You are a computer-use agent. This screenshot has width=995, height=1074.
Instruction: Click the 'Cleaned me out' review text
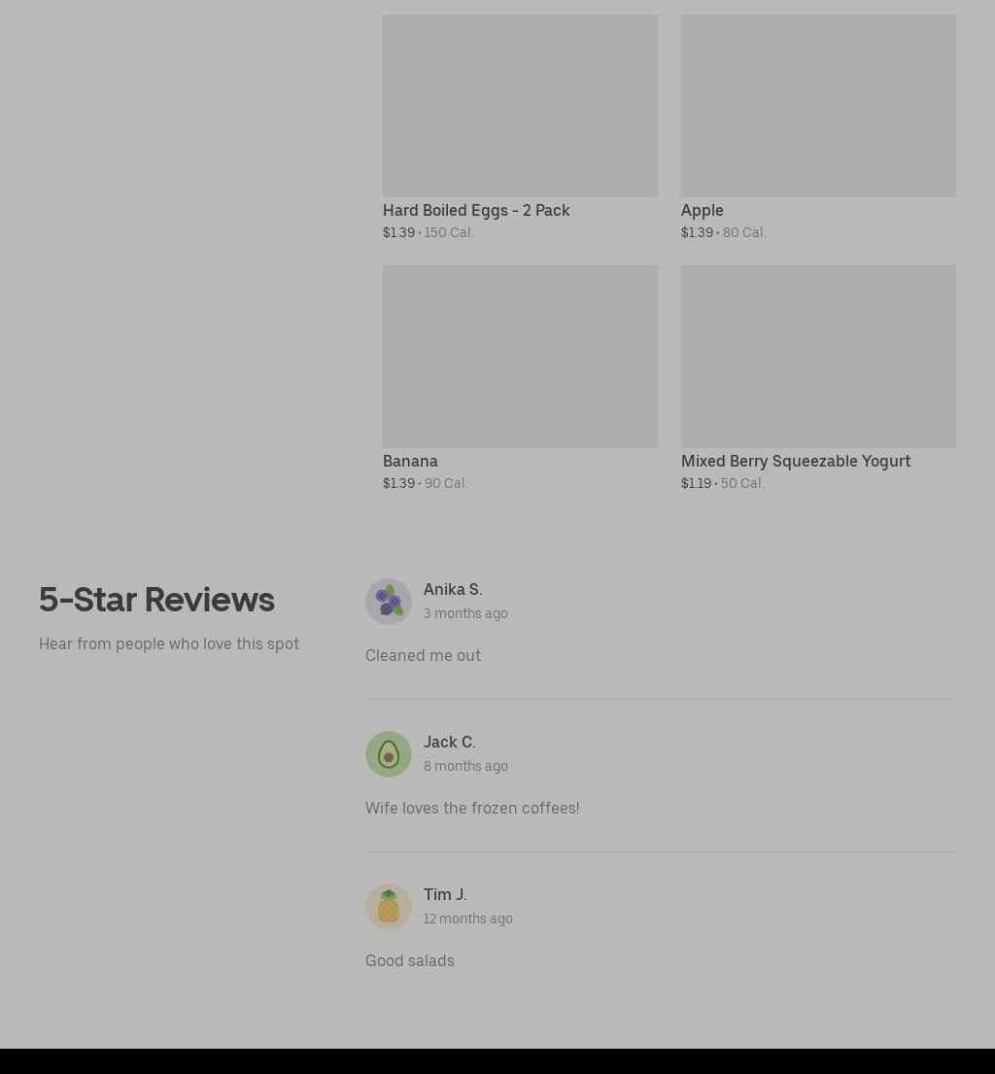[x=424, y=655]
